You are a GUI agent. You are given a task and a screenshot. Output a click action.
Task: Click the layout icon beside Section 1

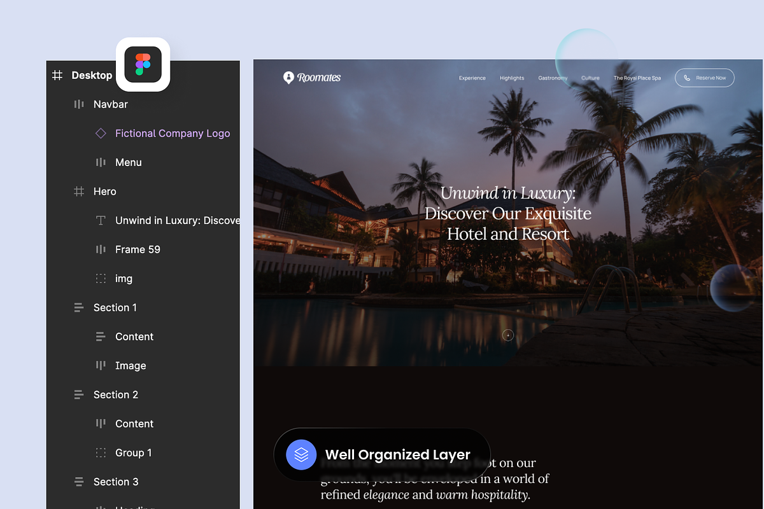pyautogui.click(x=79, y=308)
